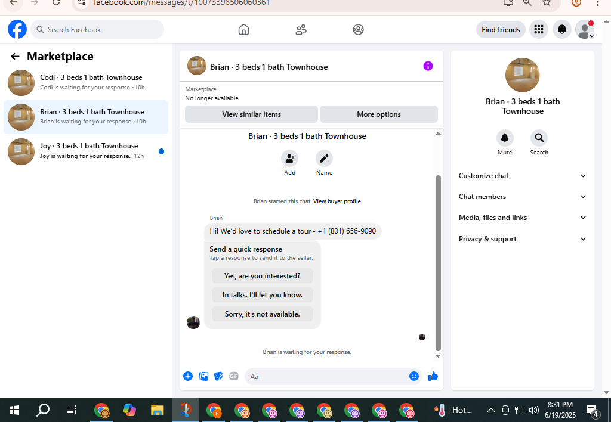Open Joy's Townhouse conversation
The image size is (611, 422).
tap(86, 151)
